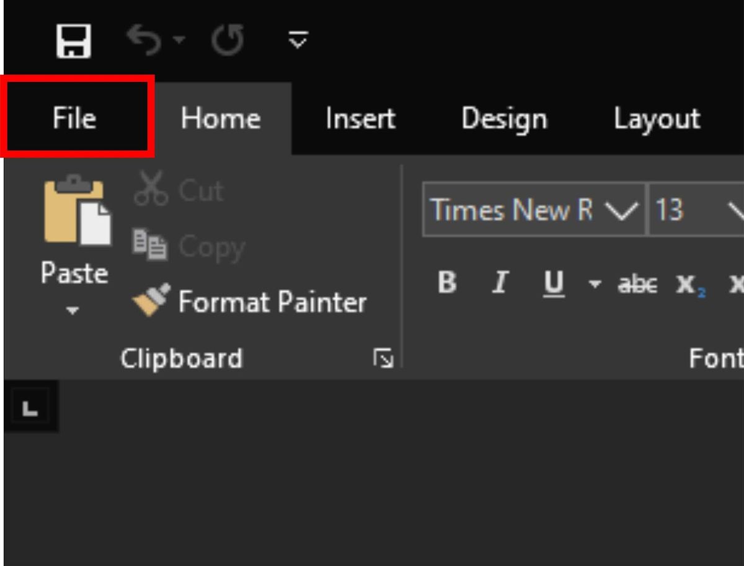Expand the Times New Roman font dropdown
This screenshot has height=566, width=744.
point(622,211)
